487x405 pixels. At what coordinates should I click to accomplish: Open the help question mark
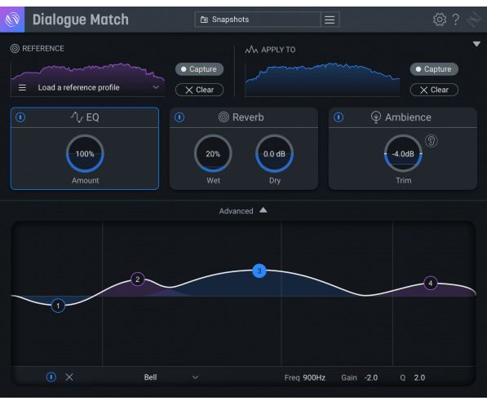point(456,20)
